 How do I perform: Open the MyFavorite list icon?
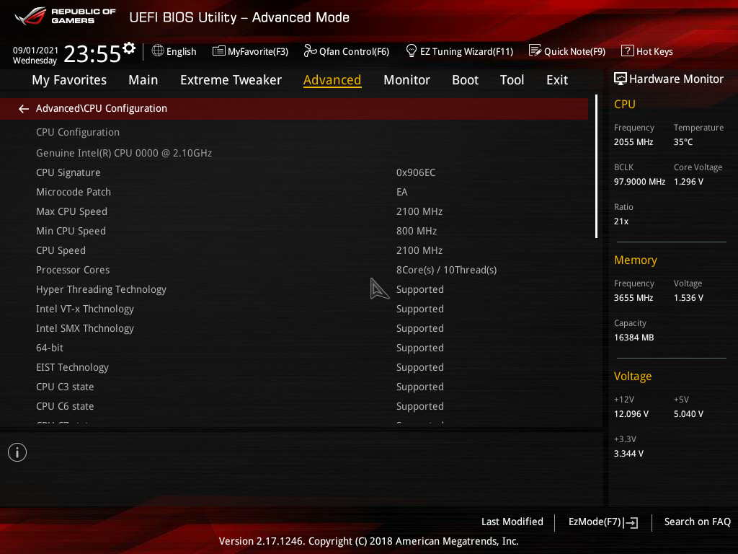pyautogui.click(x=219, y=51)
